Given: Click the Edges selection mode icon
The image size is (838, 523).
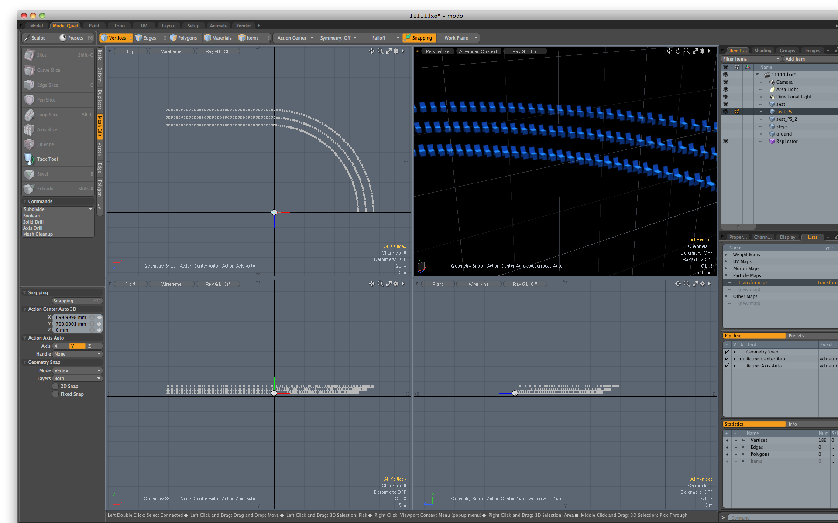Looking at the screenshot, I should 139,38.
